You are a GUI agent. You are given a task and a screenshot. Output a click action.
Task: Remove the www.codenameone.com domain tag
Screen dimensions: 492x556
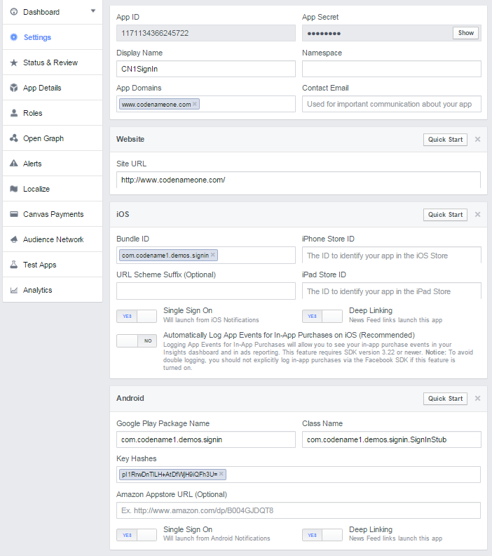195,104
